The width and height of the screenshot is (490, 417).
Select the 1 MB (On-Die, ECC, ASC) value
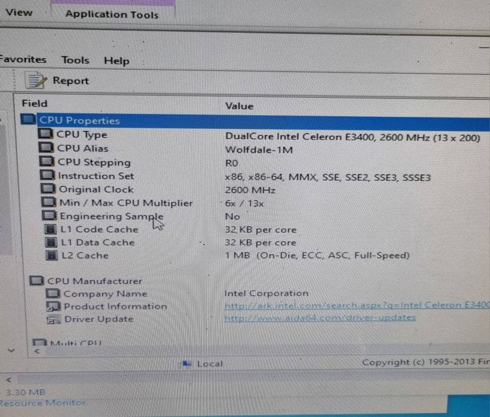point(317,256)
